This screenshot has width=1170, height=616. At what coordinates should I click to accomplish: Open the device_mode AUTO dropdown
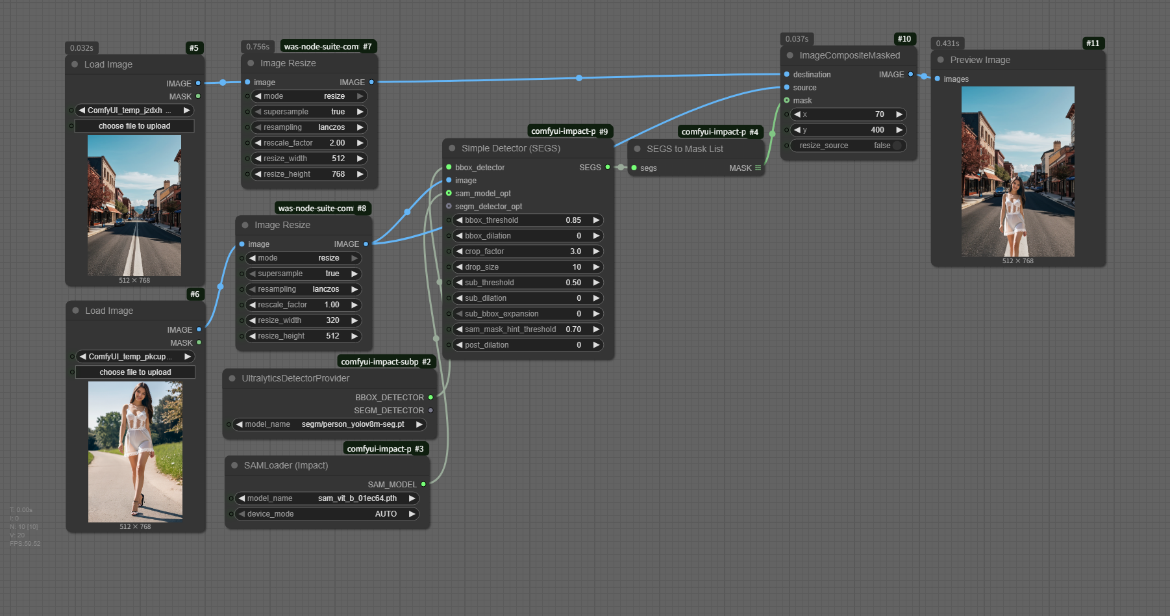coord(327,514)
